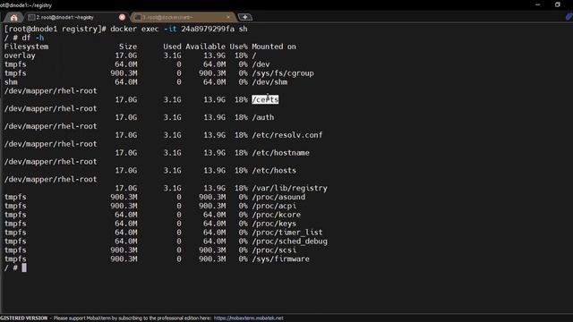The height and width of the screenshot is (322, 573).
Task: Minimize the MobaXterm window
Action: tap(537, 4)
